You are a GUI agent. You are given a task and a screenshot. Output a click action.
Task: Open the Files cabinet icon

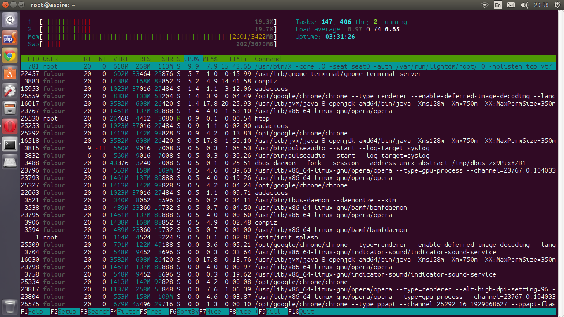pyautogui.click(x=10, y=109)
